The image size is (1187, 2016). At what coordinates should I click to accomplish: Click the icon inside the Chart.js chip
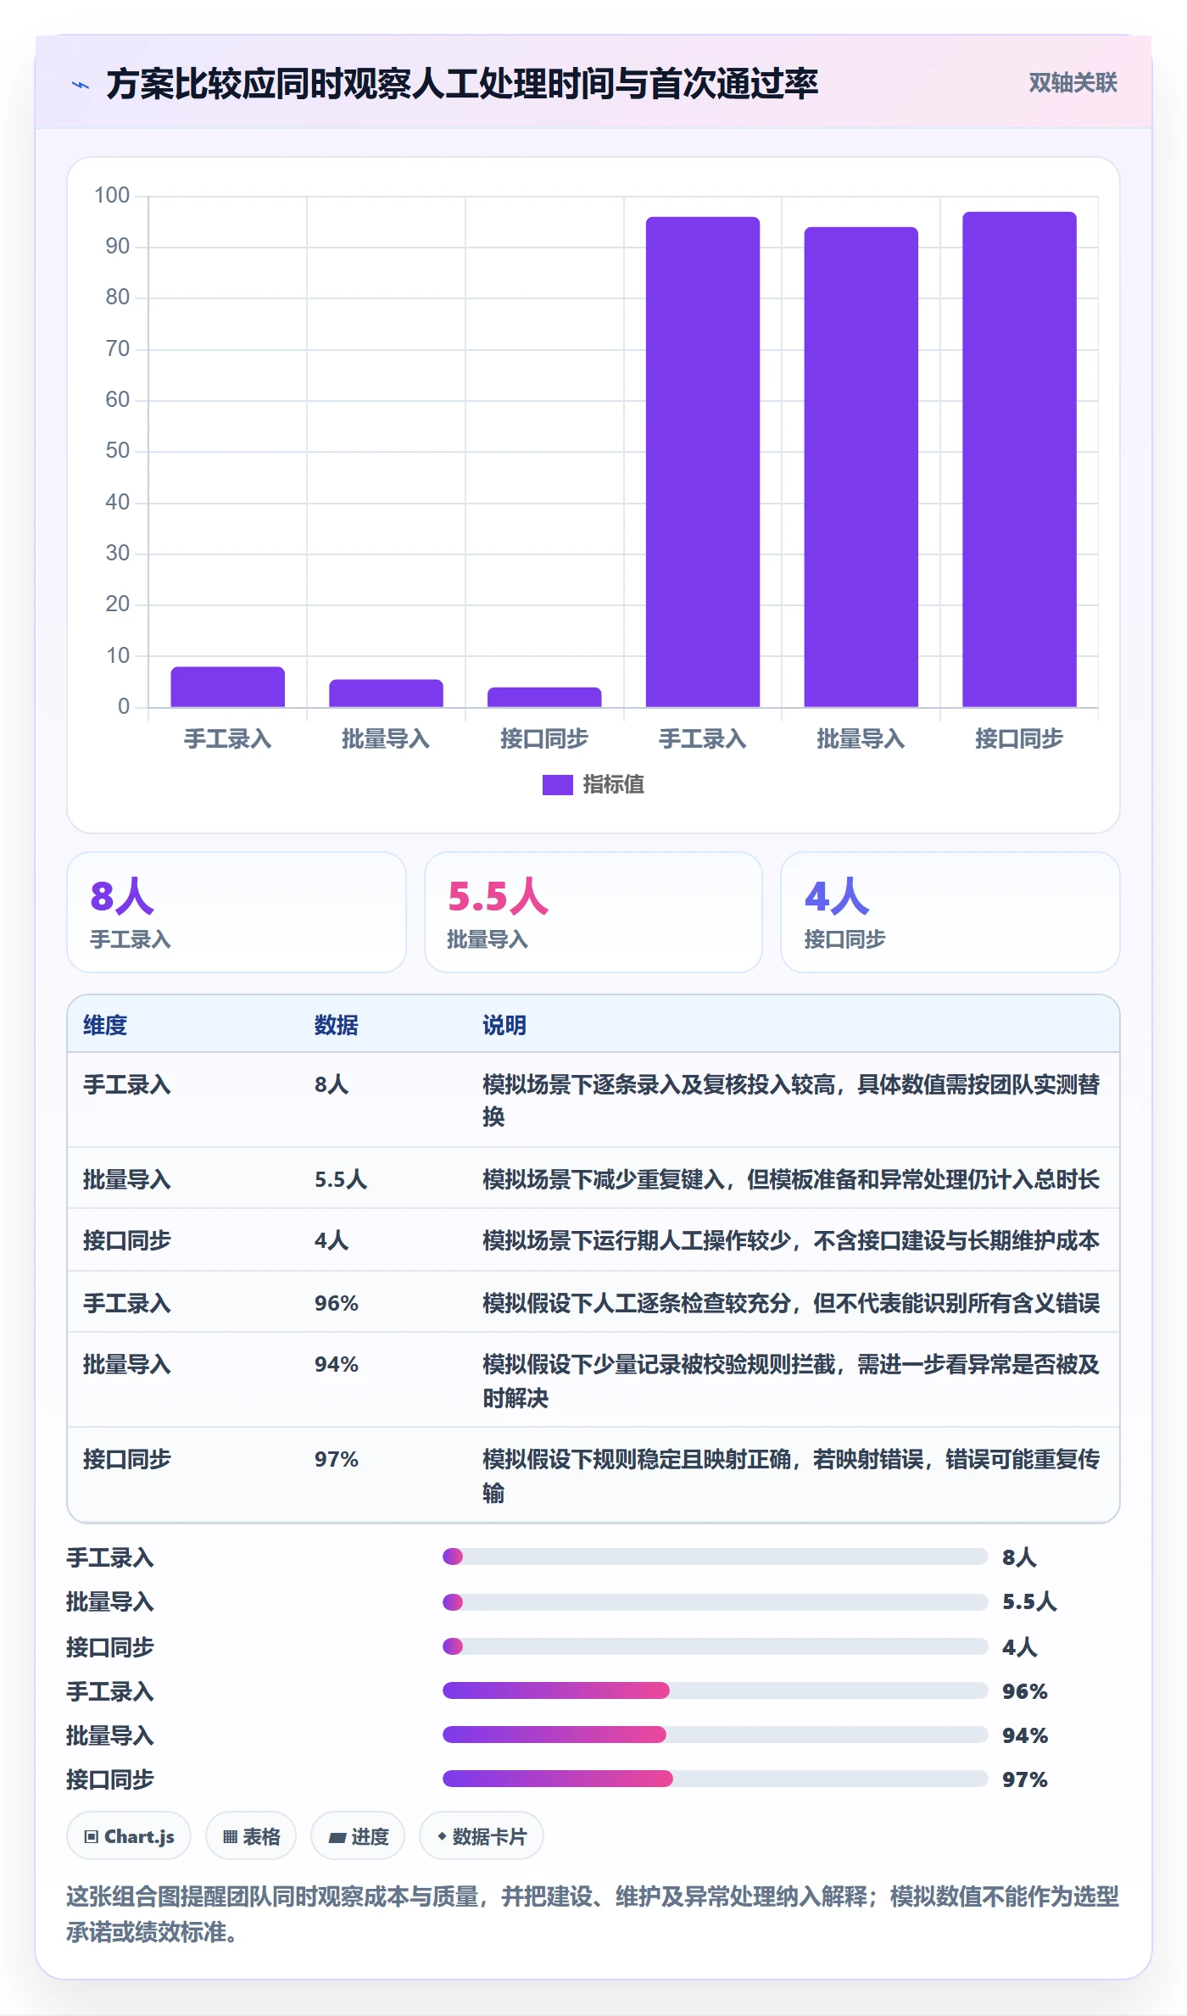point(92,1837)
